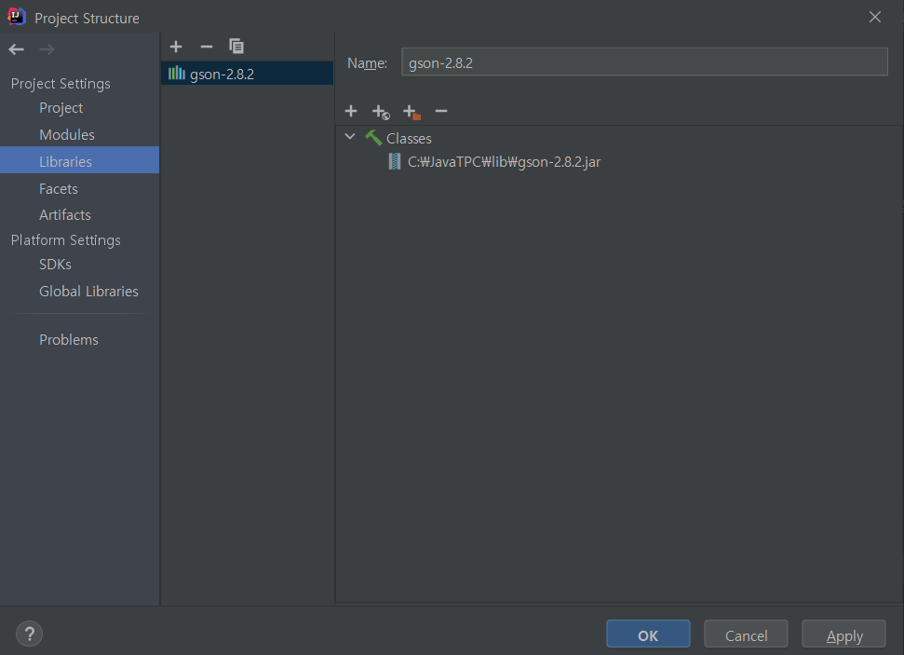Click the Cancel button
The width and height of the screenshot is (904, 655).
tap(746, 635)
